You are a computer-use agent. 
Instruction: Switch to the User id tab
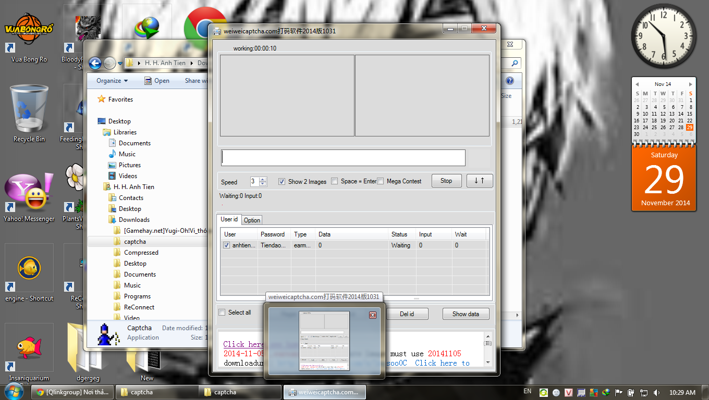click(229, 219)
